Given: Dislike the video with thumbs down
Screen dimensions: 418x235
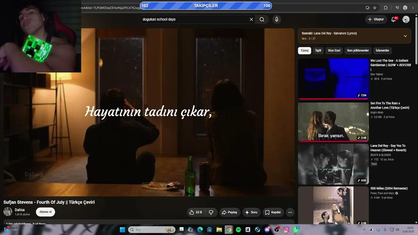Looking at the screenshot, I should click(211, 212).
